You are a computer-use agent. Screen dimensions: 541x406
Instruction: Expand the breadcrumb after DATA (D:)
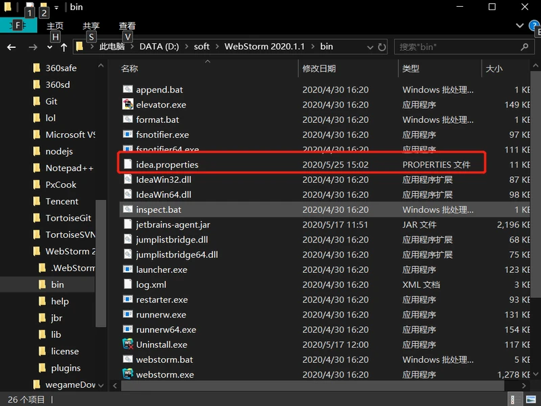pos(187,47)
